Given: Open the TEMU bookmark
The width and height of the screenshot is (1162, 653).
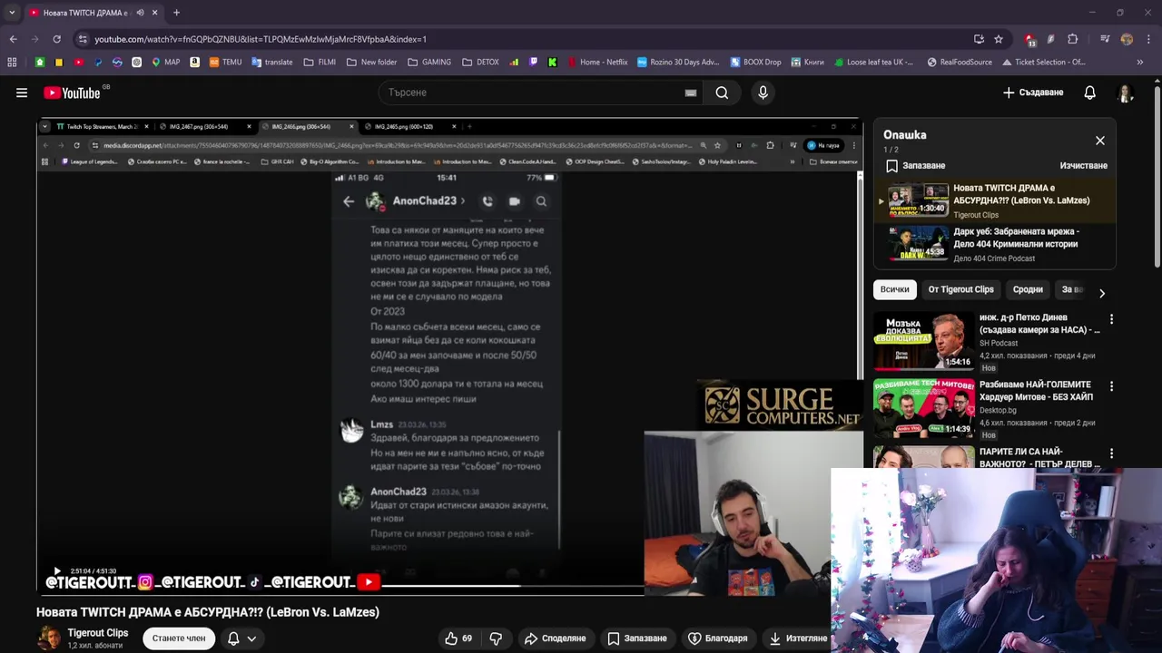Looking at the screenshot, I should pyautogui.click(x=225, y=63).
